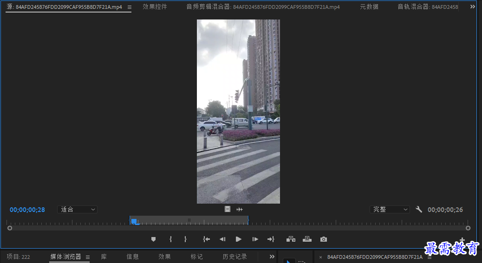482x263 pixels.
Task: Step back one frame
Action: pos(222,239)
